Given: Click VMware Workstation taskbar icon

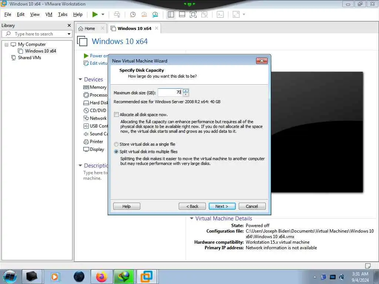Looking at the screenshot, I should pos(147,277).
